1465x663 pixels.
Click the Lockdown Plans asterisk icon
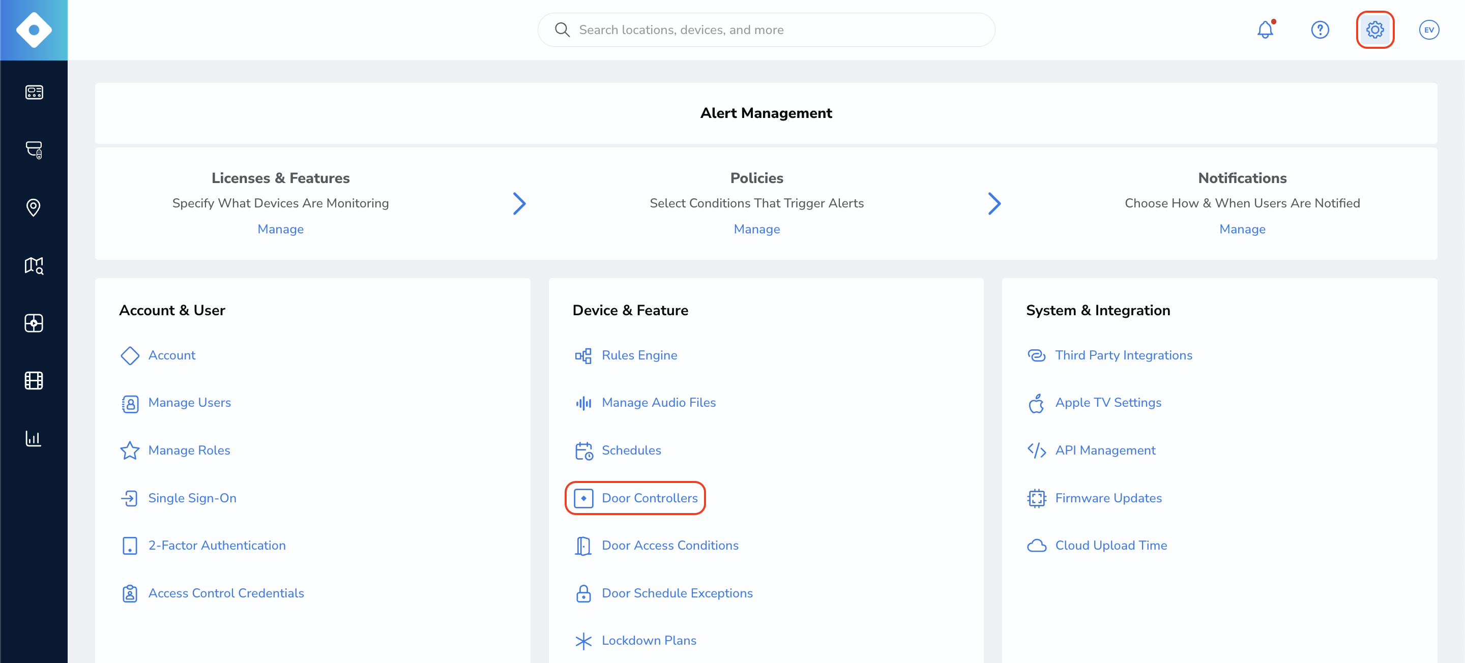pos(583,642)
